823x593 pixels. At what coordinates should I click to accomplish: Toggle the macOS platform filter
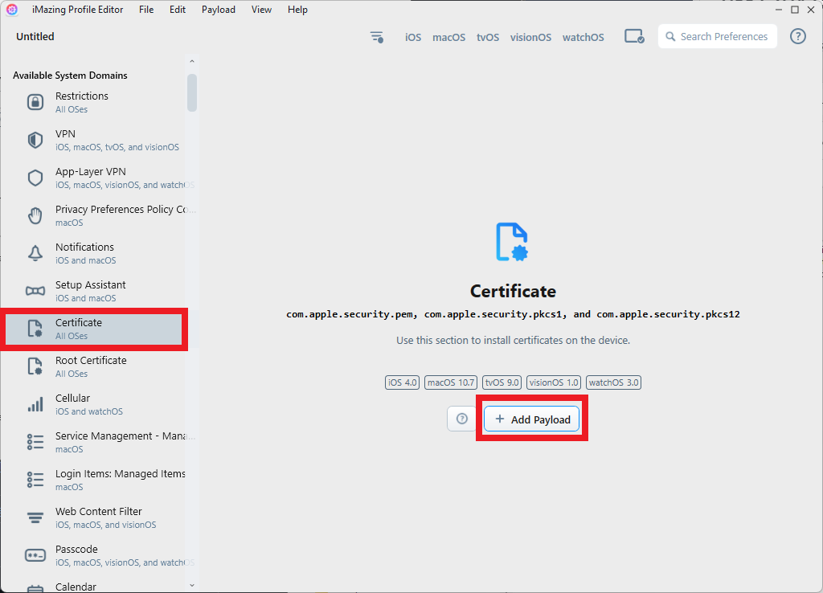[x=448, y=37]
